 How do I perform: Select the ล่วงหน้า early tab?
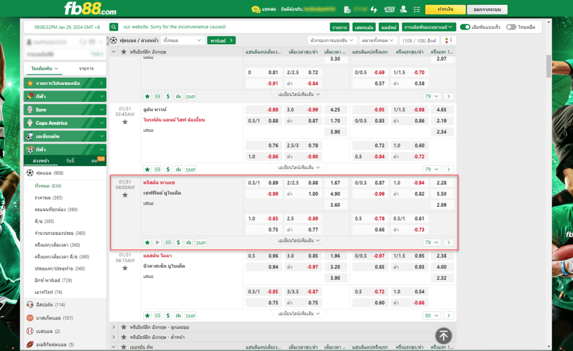click(x=41, y=160)
